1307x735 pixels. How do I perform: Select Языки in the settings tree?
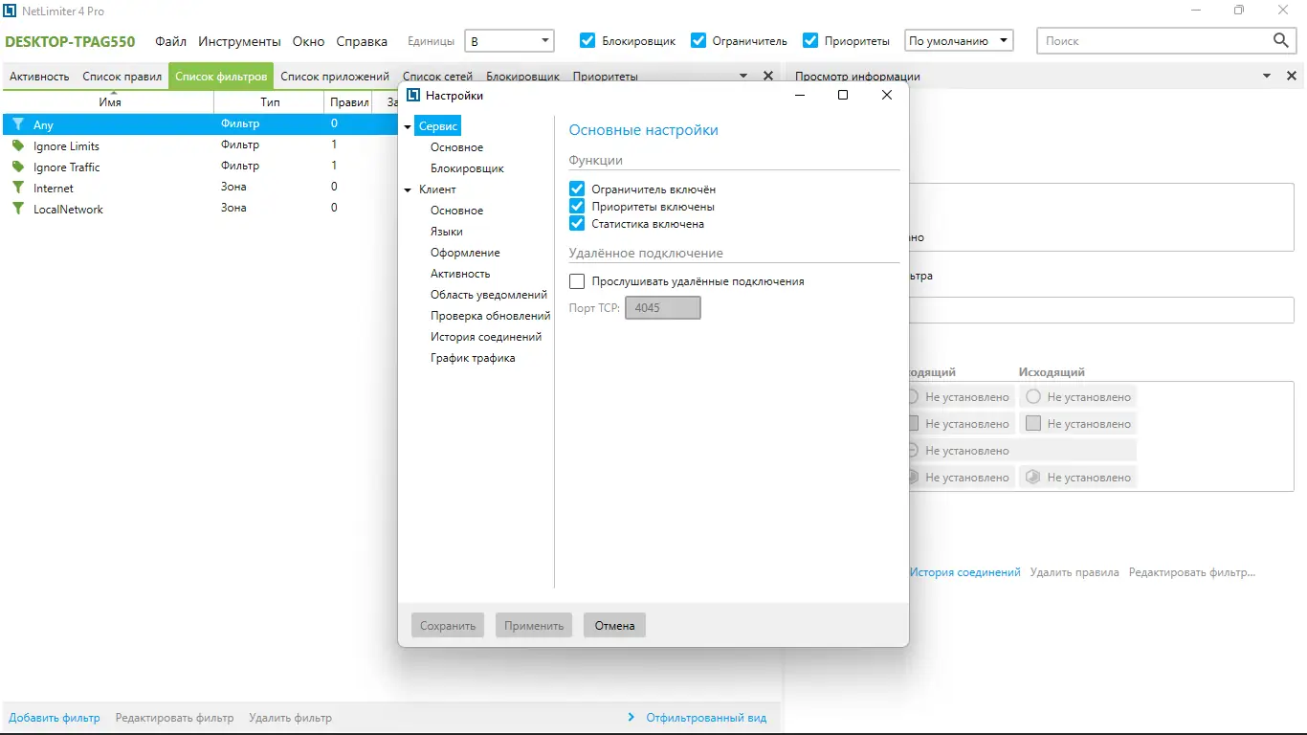[x=446, y=232]
